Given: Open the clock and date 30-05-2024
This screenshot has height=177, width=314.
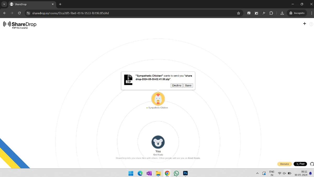Looking at the screenshot, I should pyautogui.click(x=301, y=173).
